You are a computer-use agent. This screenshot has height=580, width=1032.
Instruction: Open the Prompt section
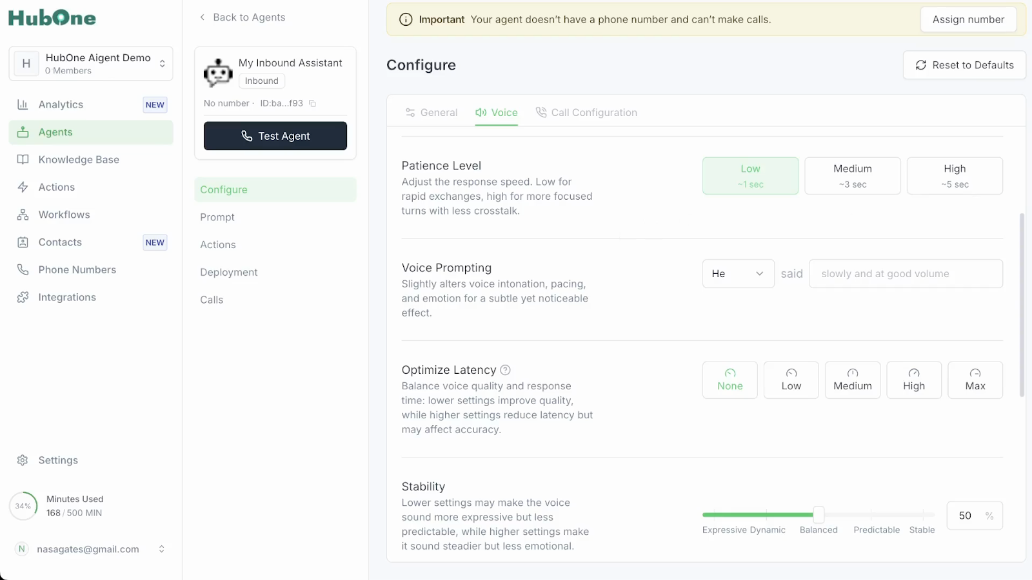pyautogui.click(x=217, y=217)
